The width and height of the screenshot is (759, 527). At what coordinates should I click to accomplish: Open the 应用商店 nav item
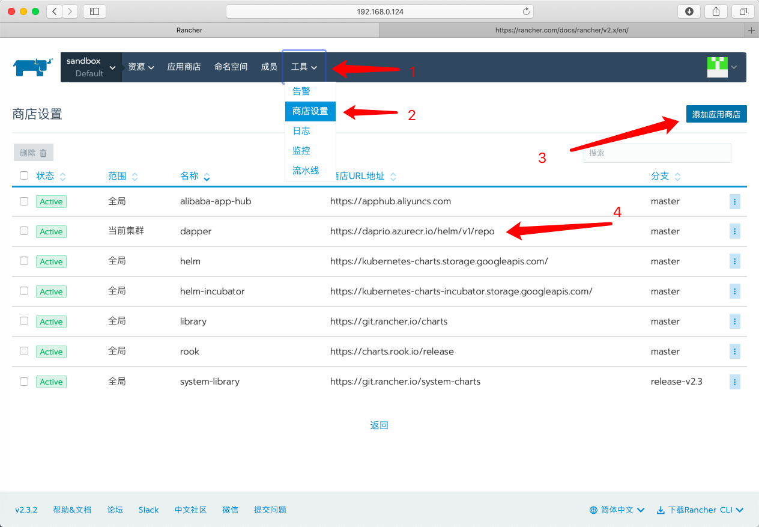point(184,67)
